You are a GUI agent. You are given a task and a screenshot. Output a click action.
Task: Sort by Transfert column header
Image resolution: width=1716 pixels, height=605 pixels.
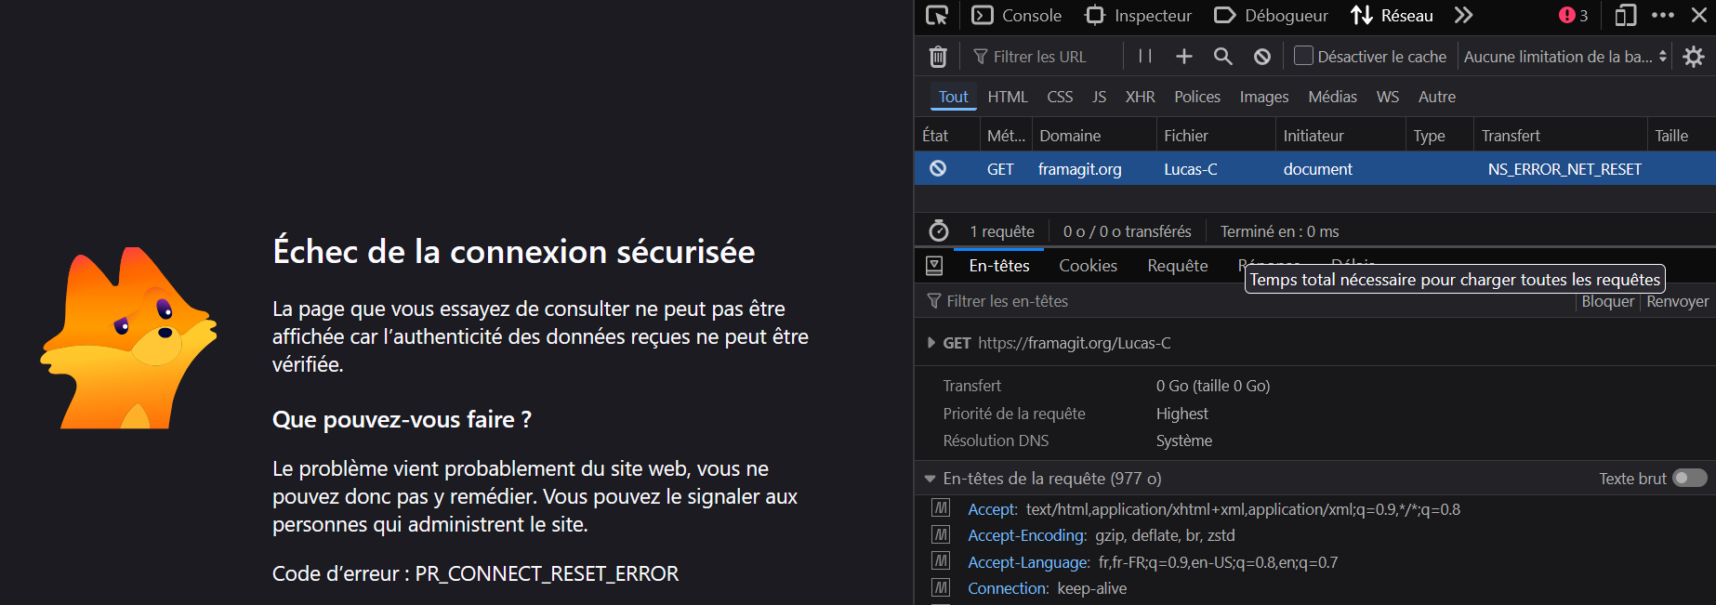(x=1560, y=136)
